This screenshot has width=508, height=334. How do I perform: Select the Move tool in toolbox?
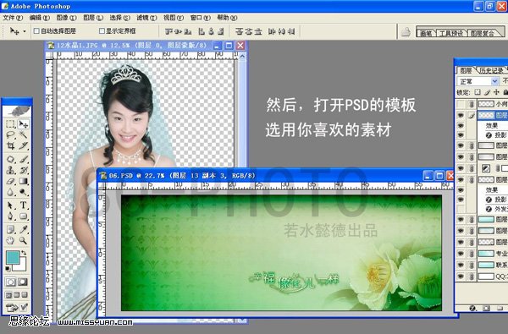[x=23, y=124]
